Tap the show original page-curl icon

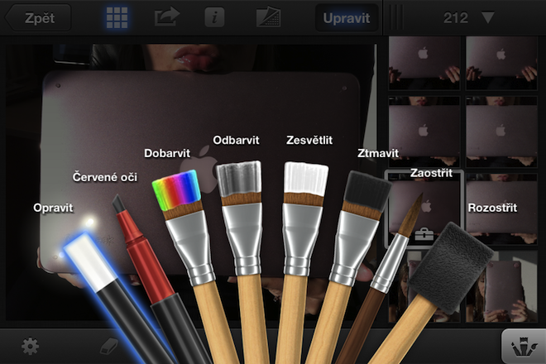coord(269,17)
